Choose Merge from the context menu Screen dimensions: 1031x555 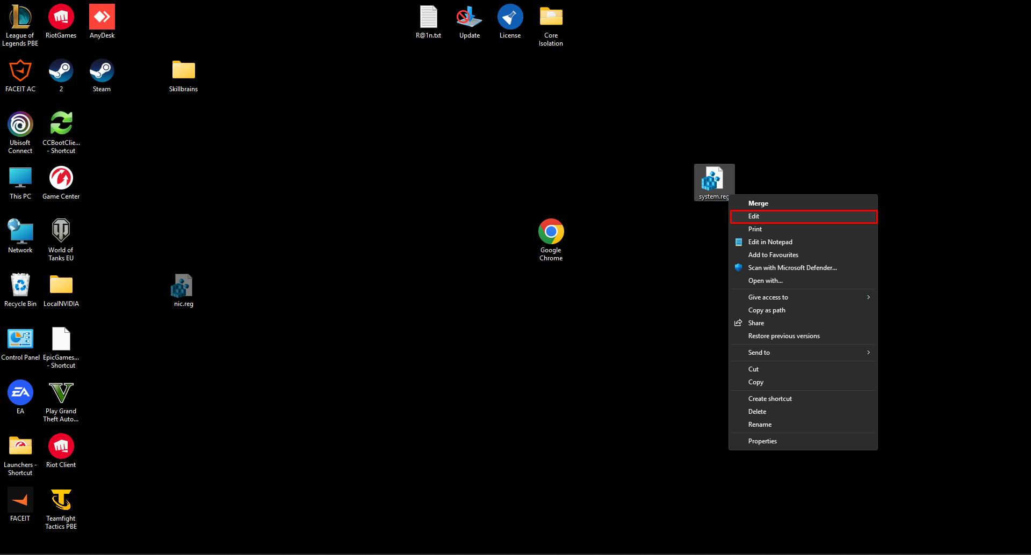pyautogui.click(x=803, y=203)
